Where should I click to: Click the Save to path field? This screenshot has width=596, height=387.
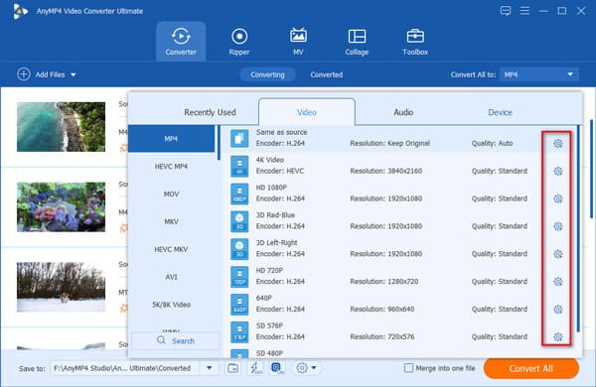[125, 368]
